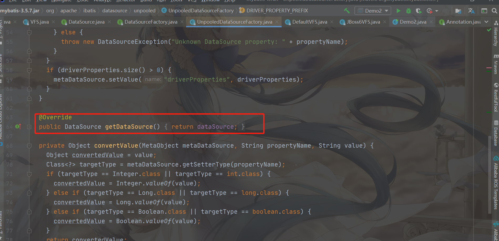Open the Demo2 run configuration dropdown
This screenshot has height=241, width=499.
coord(373,11)
